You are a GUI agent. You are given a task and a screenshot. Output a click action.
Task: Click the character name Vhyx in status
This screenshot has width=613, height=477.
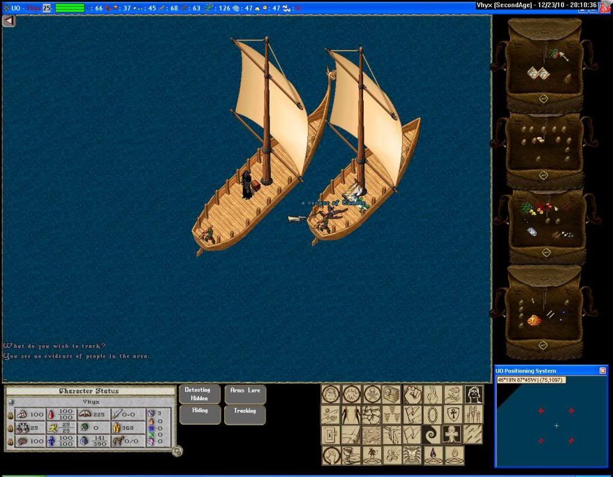pyautogui.click(x=91, y=401)
